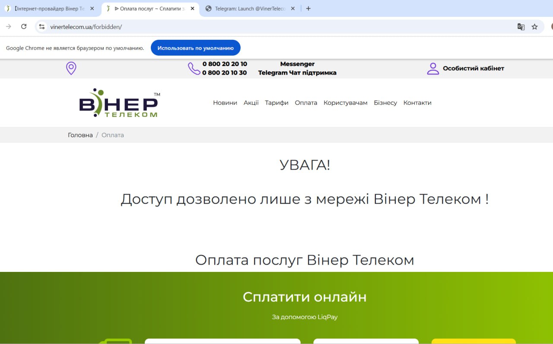This screenshot has width=553, height=344.
Task: Open the Оплата menu item
Action: [x=306, y=103]
